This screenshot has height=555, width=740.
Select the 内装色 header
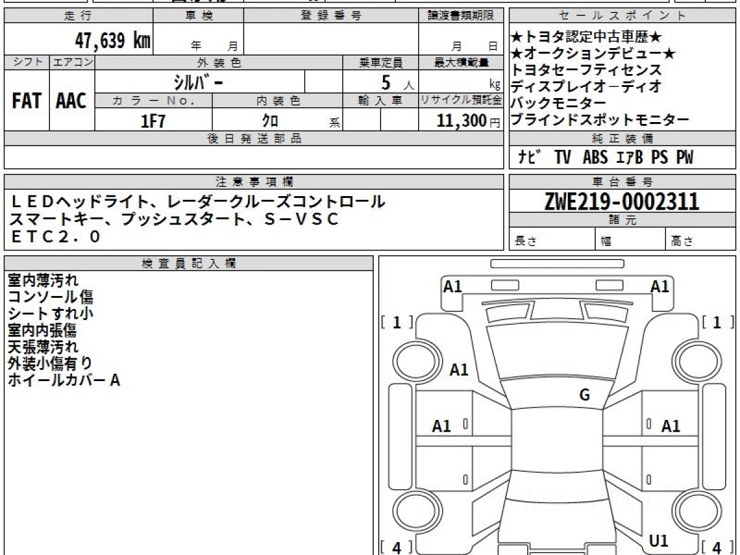277,101
